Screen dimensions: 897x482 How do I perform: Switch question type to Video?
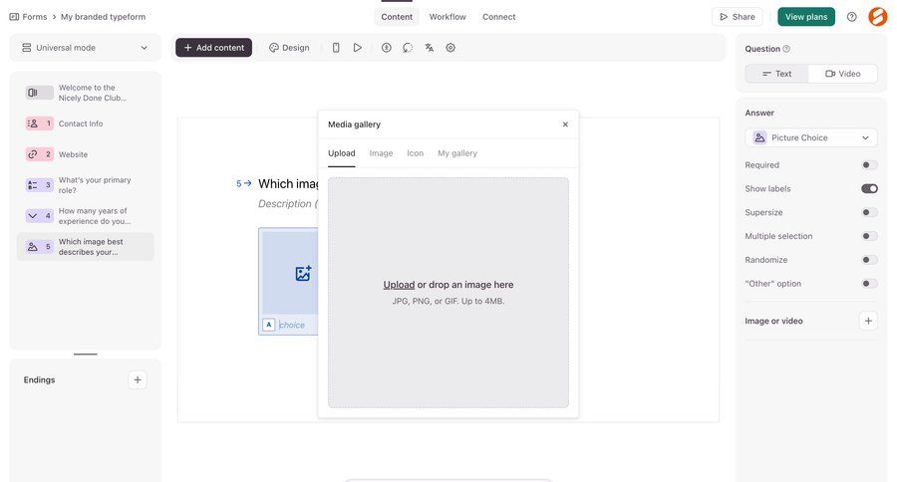842,74
